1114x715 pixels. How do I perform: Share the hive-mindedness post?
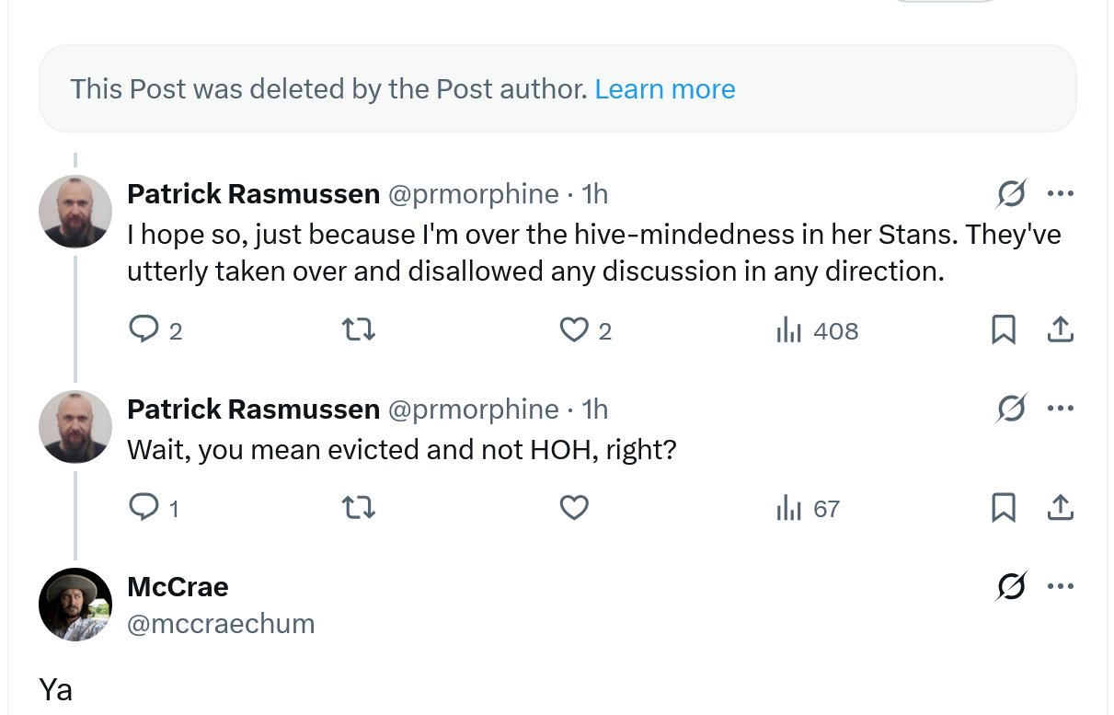click(x=1060, y=330)
